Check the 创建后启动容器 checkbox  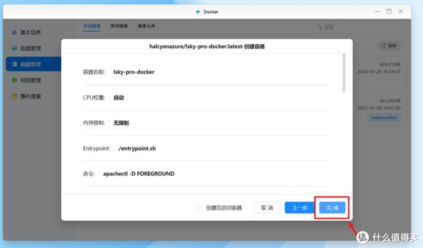tap(199, 208)
